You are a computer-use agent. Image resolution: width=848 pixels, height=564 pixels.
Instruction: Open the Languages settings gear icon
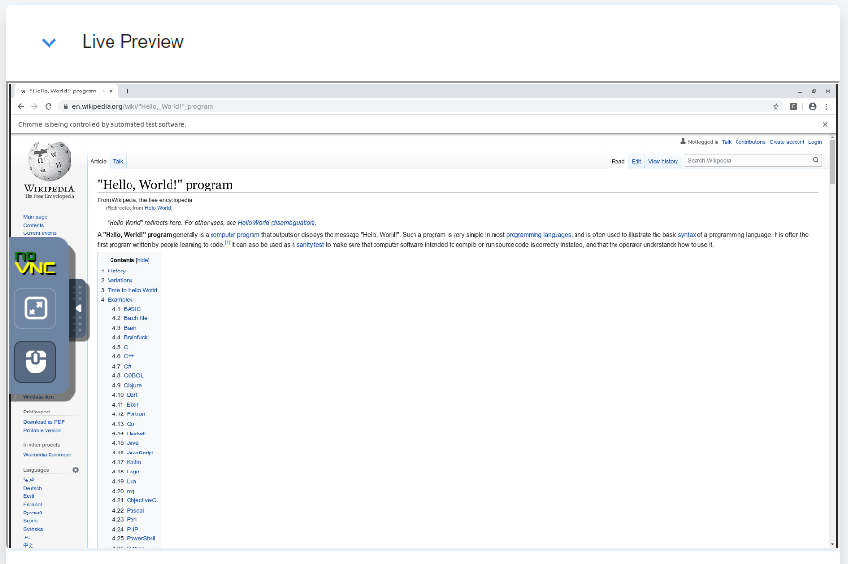coord(75,470)
